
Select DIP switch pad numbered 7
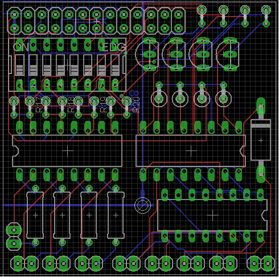101,85
